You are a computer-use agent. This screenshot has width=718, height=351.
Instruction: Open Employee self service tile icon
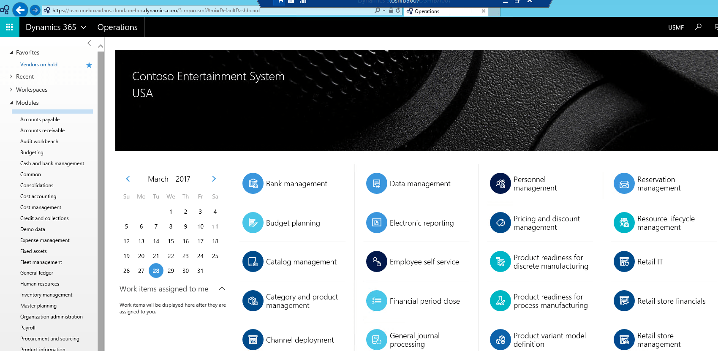(377, 261)
